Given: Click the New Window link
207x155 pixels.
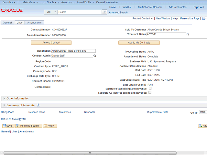Looking at the screenshot, I should tap(163, 18).
